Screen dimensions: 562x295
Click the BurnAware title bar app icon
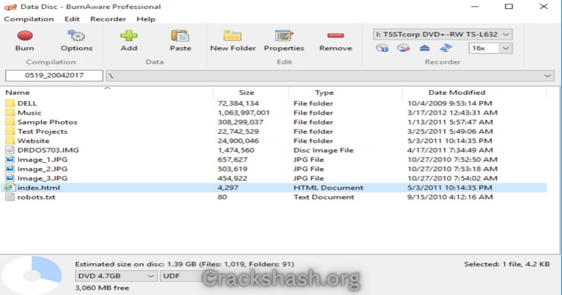[10, 7]
